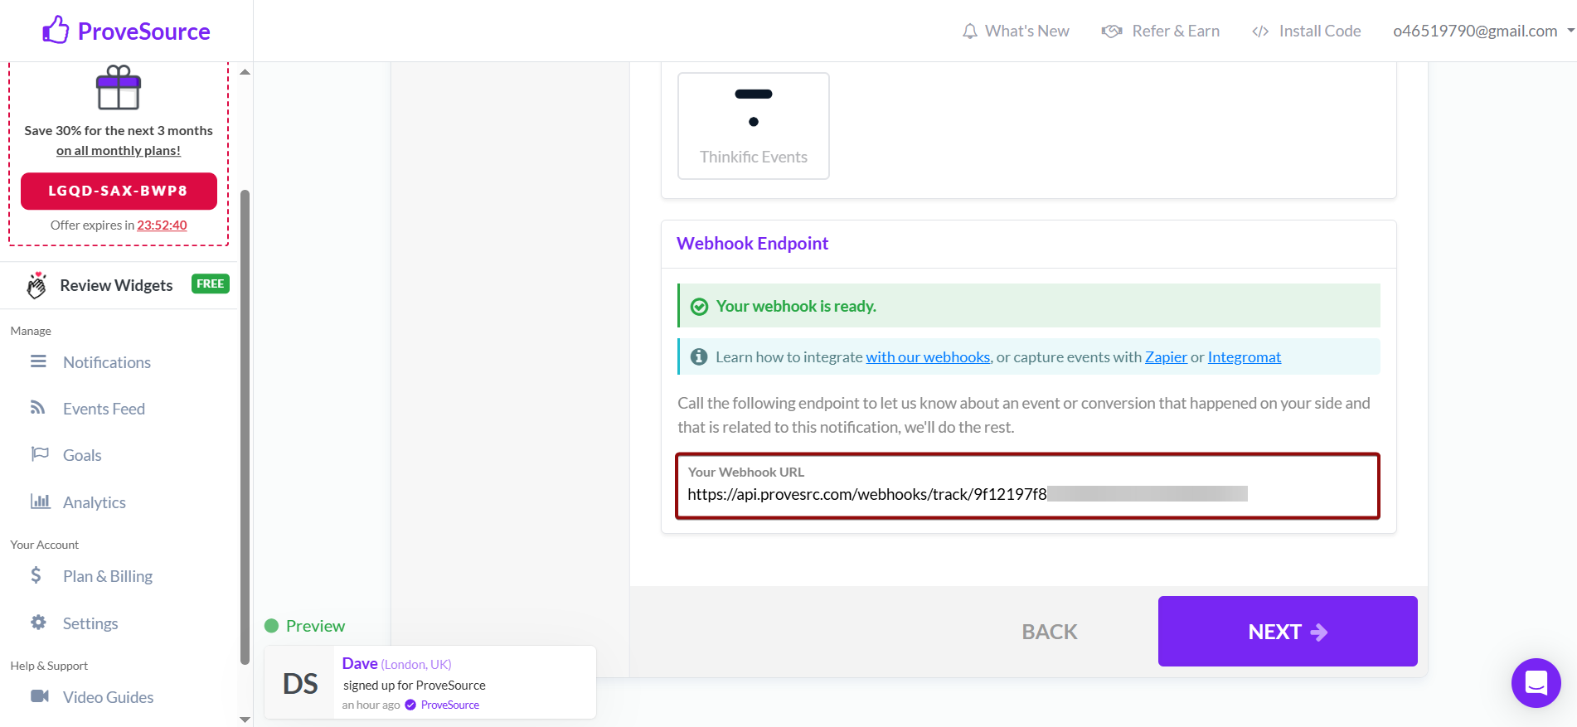Click the DS avatar in the preview notification
The height and width of the screenshot is (727, 1577).
click(x=300, y=683)
